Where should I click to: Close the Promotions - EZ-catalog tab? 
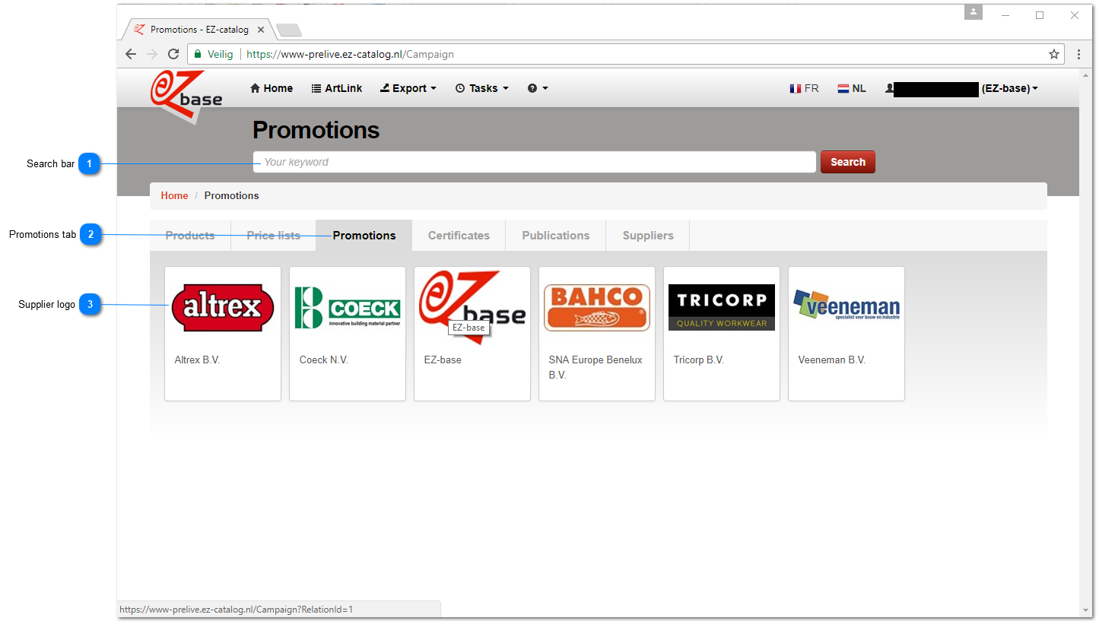[x=261, y=30]
